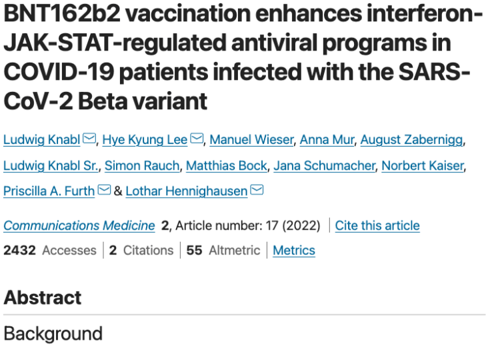Open Communications Medicine journal link
The height and width of the screenshot is (357, 500).
coord(79,226)
